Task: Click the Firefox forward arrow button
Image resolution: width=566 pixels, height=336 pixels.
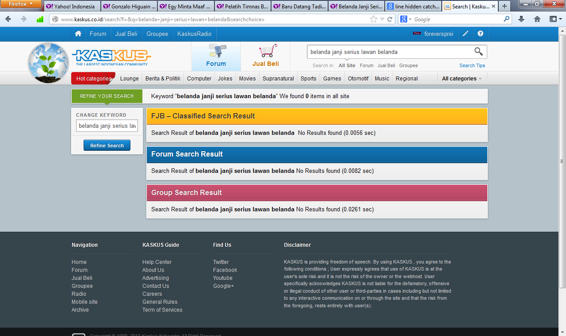Action: (24, 19)
